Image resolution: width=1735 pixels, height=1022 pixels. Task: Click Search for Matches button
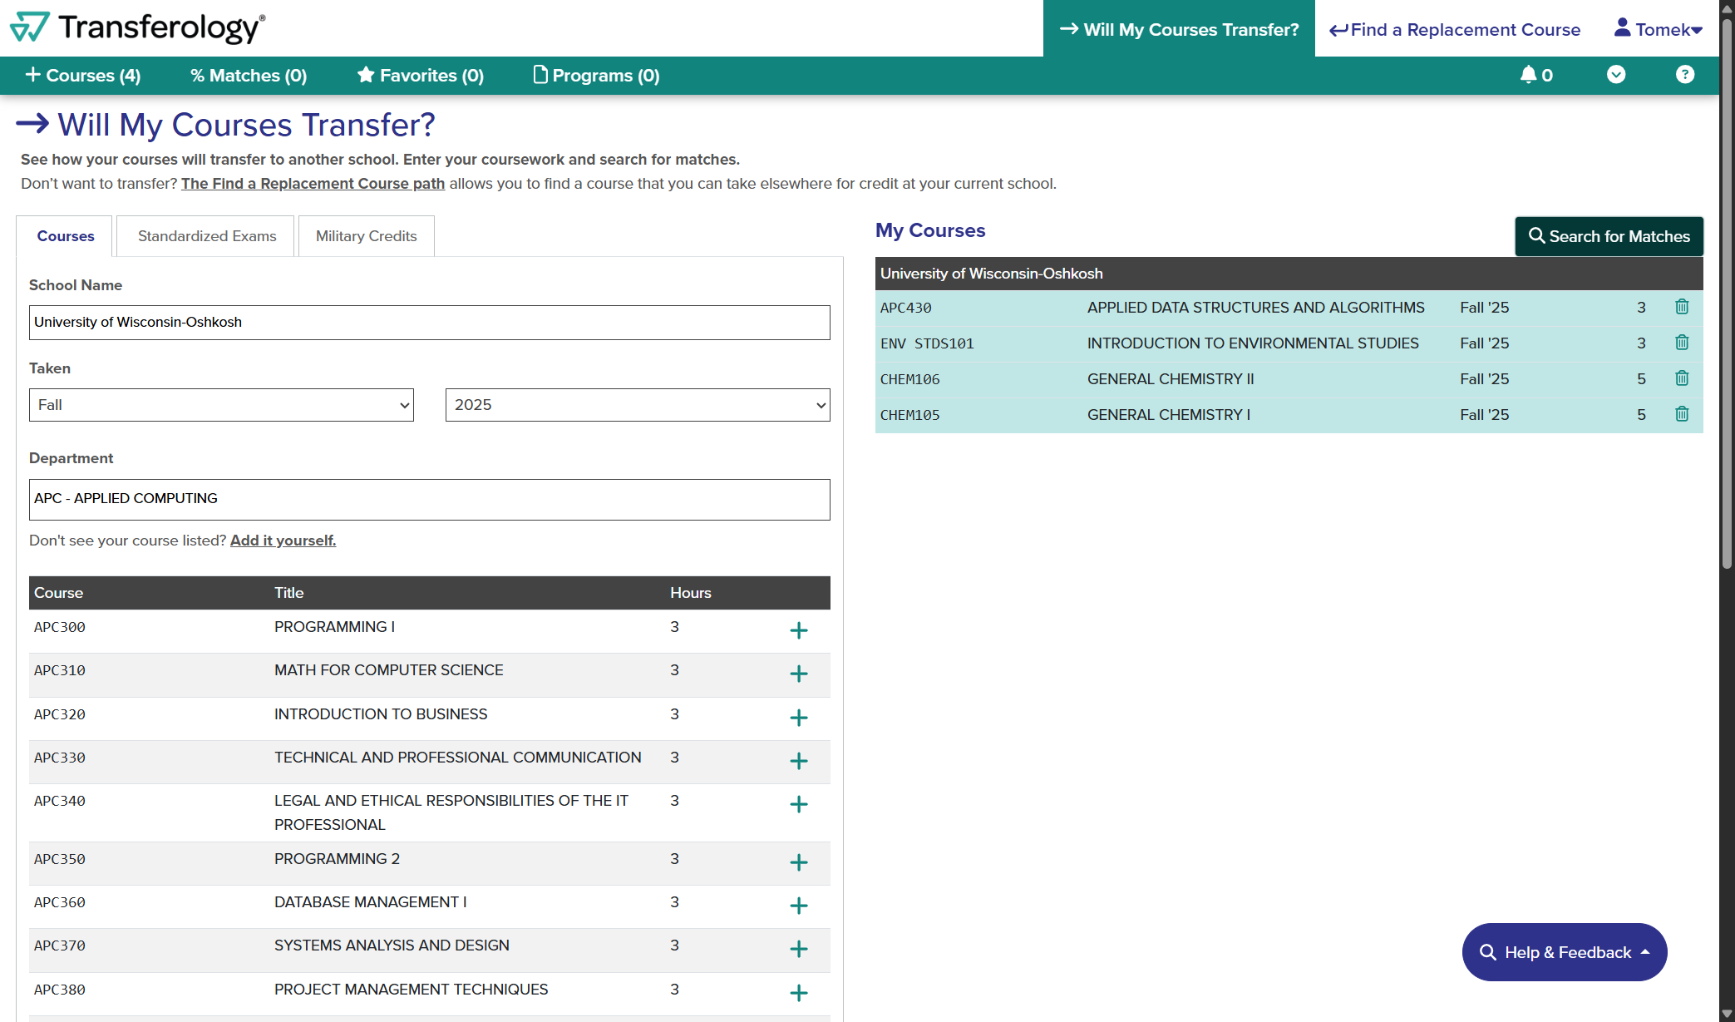[x=1609, y=236]
